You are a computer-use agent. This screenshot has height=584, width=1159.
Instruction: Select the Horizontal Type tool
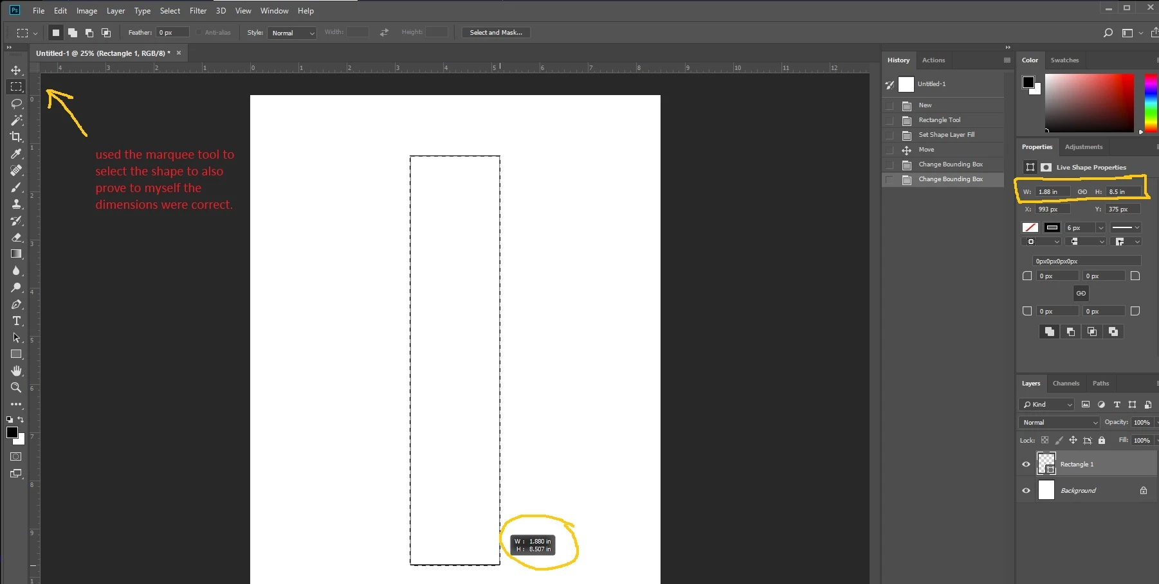16,321
